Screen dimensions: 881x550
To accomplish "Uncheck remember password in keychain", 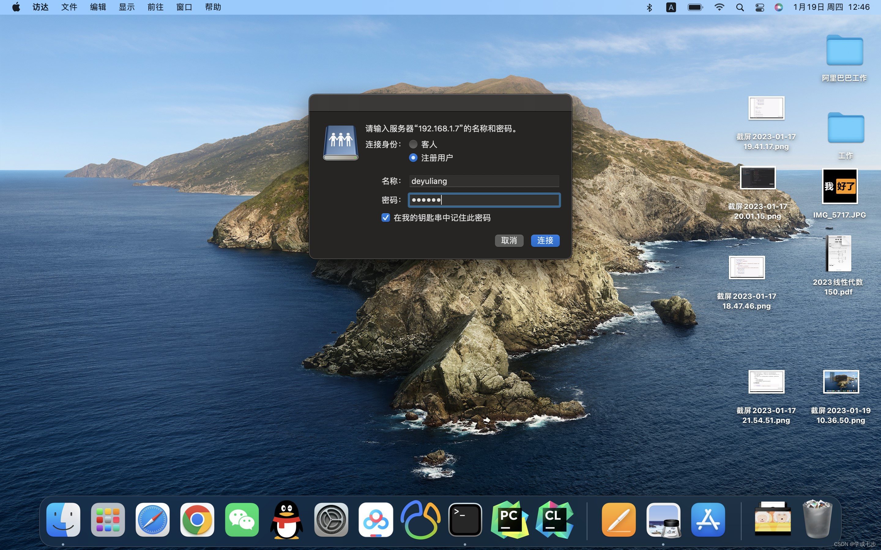I will click(x=385, y=218).
